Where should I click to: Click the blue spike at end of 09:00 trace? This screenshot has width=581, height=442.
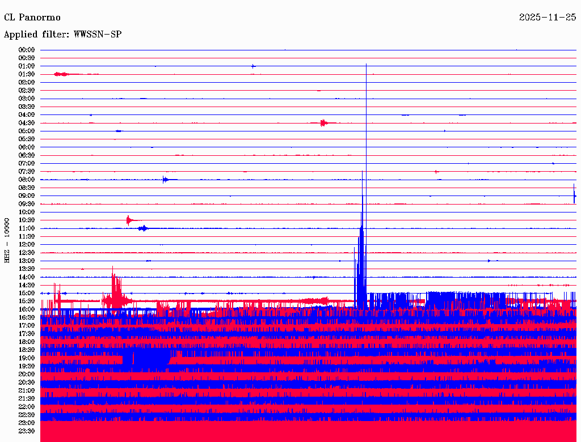point(574,194)
